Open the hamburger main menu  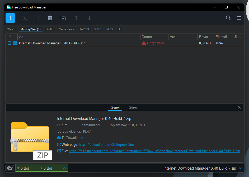[x=239, y=18]
